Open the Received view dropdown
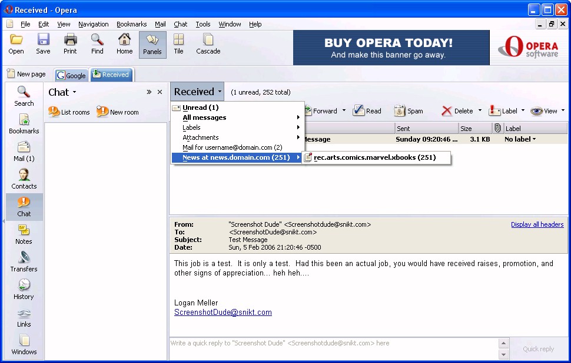The height and width of the screenshot is (363, 571). 197,92
